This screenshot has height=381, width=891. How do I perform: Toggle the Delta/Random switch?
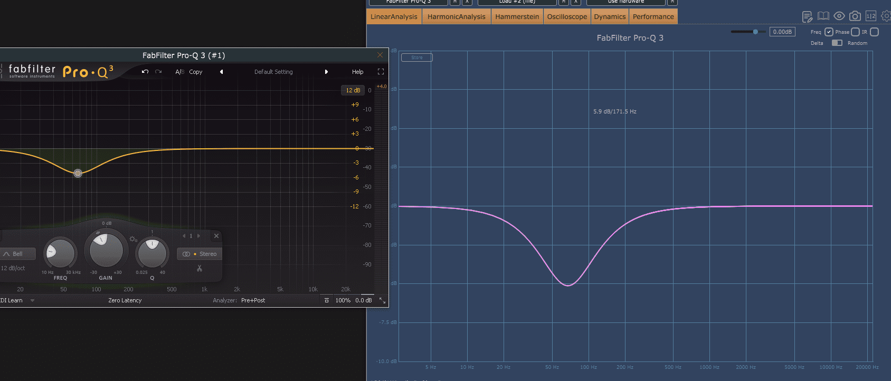tap(837, 43)
